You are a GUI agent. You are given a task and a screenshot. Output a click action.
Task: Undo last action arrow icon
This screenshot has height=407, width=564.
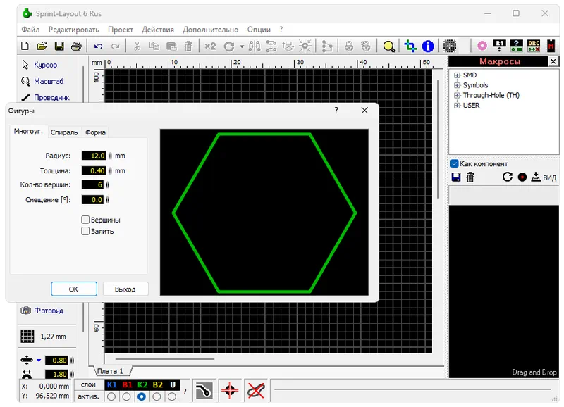click(x=98, y=46)
